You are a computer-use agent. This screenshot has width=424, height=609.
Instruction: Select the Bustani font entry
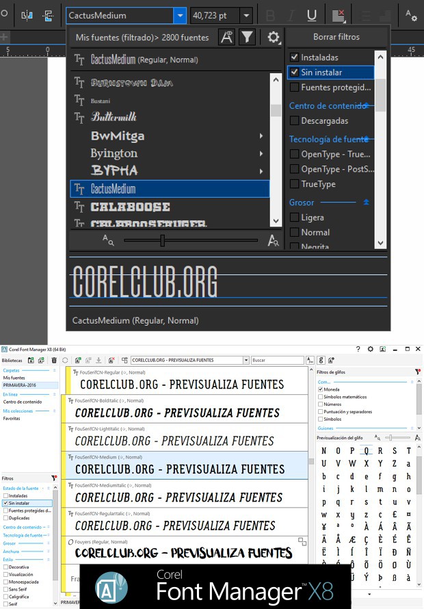pos(170,101)
